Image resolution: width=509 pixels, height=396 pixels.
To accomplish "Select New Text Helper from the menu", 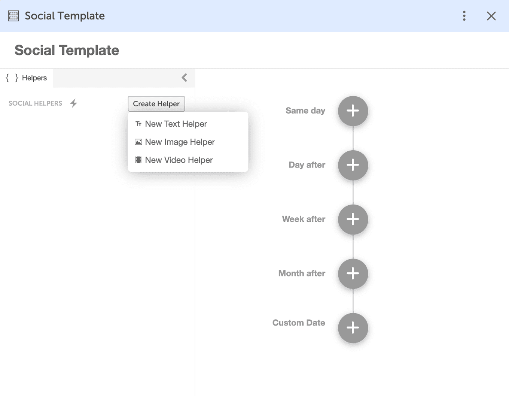I will point(176,124).
